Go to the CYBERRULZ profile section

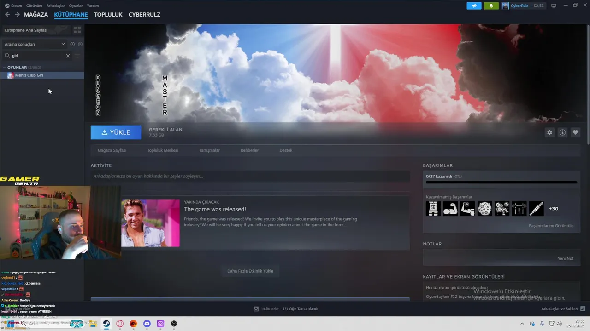pos(144,15)
